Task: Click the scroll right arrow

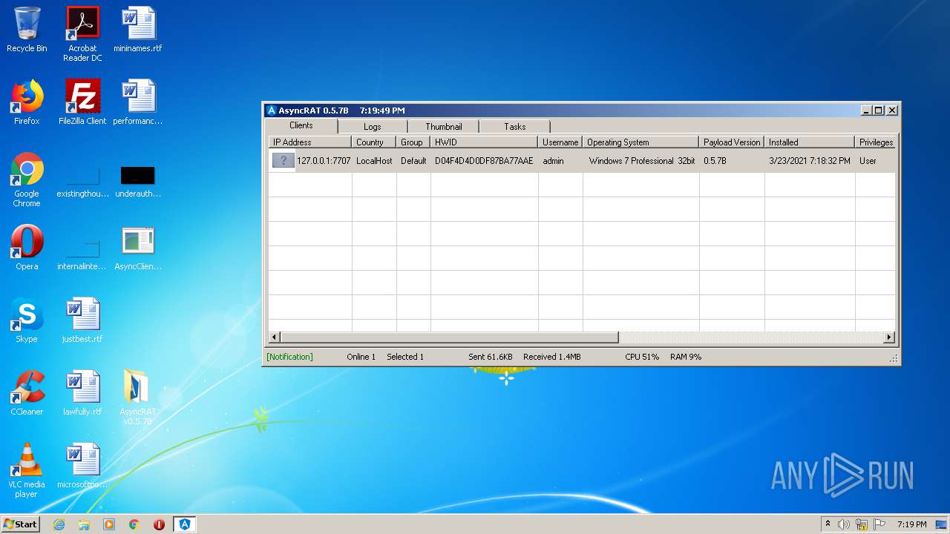Action: (889, 337)
